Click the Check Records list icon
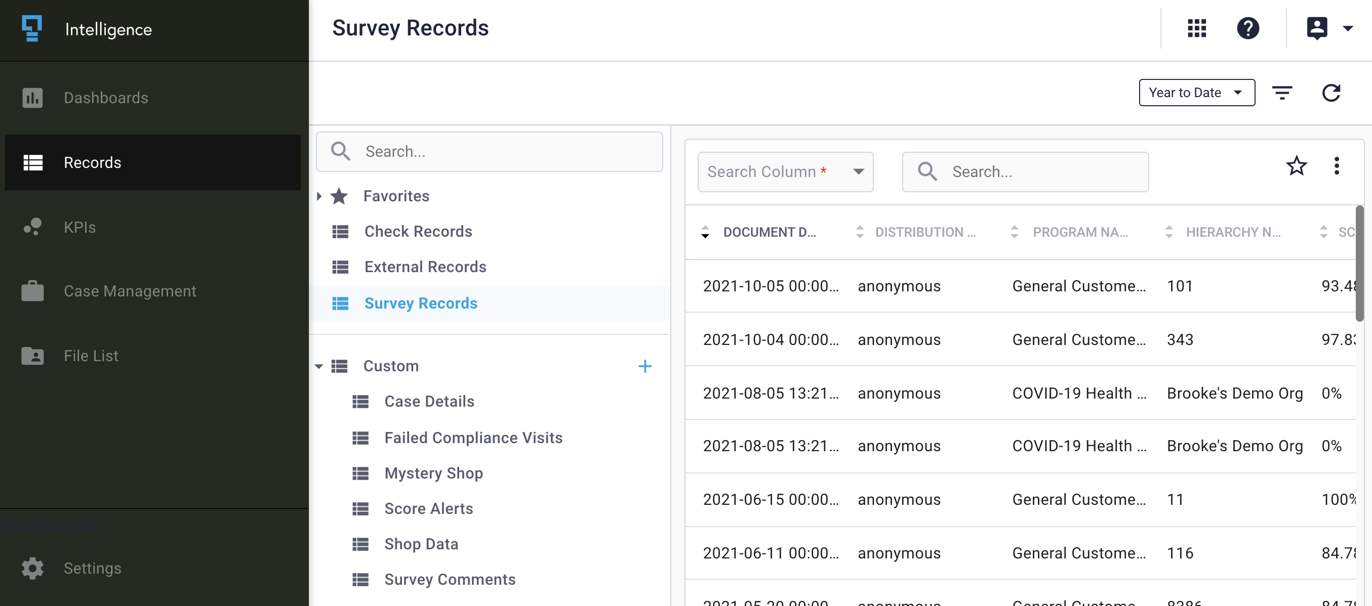Image resolution: width=1372 pixels, height=606 pixels. click(340, 232)
